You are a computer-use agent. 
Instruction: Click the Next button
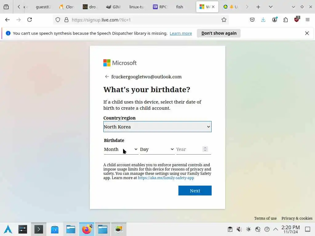coord(195,191)
